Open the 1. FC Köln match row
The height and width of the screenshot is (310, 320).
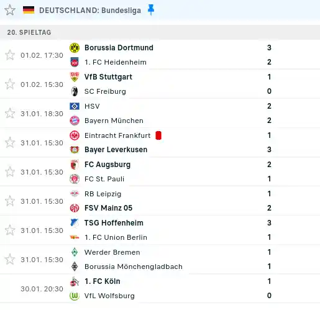tap(160, 288)
